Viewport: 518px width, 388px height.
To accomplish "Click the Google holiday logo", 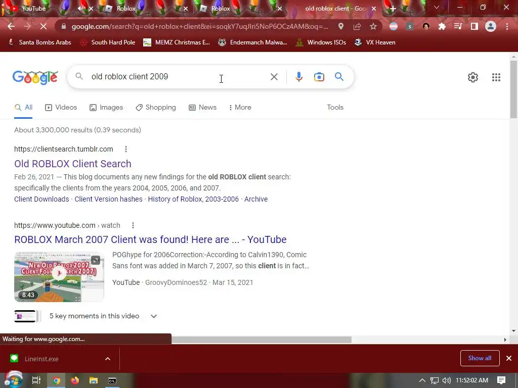I will (35, 77).
